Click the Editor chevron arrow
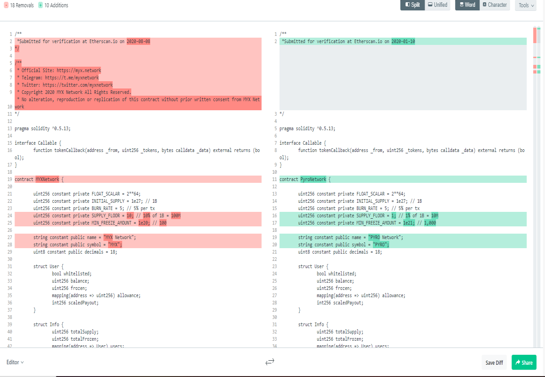Viewport: 545px width, 377px height. 22,362
